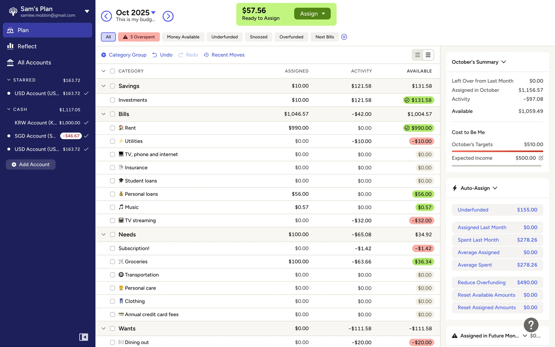Viewport: 555px width, 347px height.
Task: Click the TV streaming -$32.00 available pill
Action: pyautogui.click(x=421, y=221)
